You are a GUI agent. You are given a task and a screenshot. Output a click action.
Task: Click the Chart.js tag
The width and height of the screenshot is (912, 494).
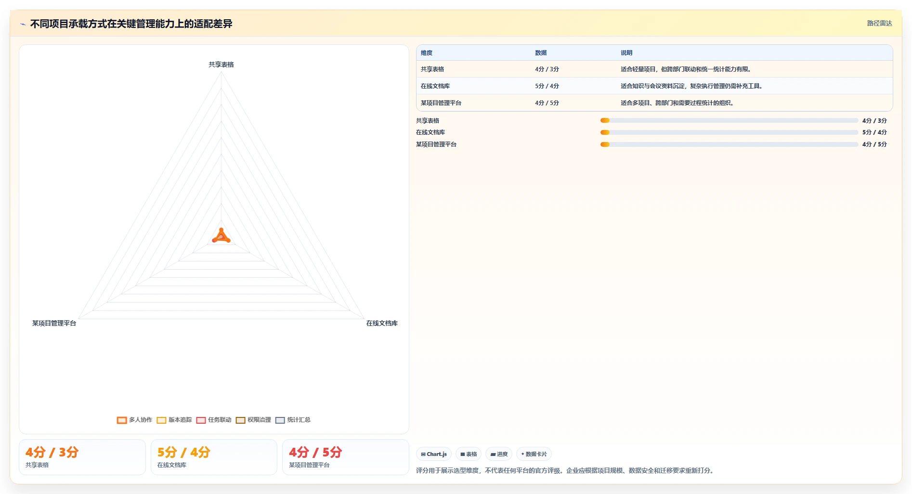tap(434, 454)
